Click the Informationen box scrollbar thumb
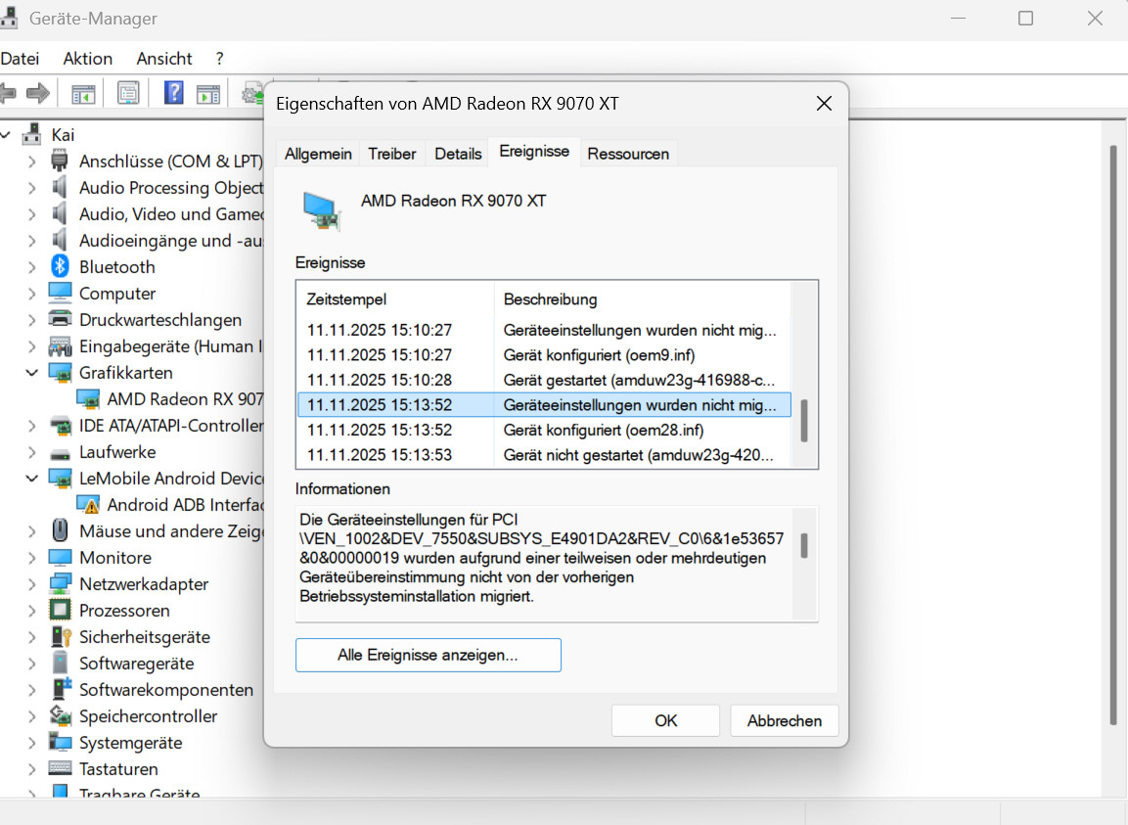 point(803,545)
